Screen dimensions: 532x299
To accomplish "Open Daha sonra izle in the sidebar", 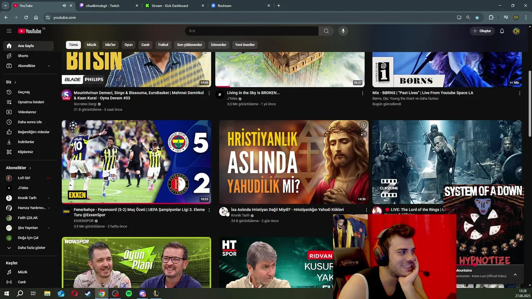I will point(28,122).
